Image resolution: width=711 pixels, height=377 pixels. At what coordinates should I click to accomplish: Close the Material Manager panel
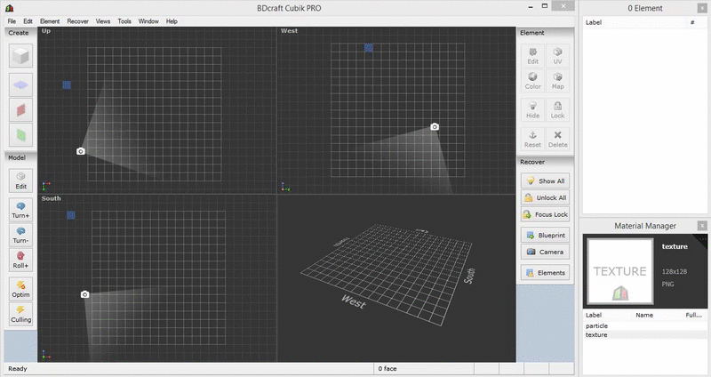pyautogui.click(x=702, y=226)
